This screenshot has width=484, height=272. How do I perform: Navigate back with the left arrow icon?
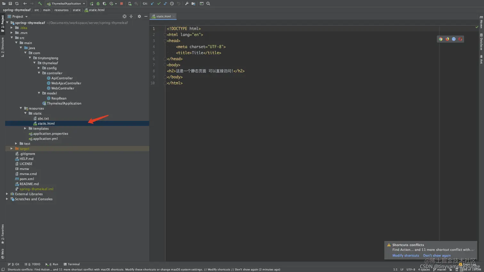point(25,4)
